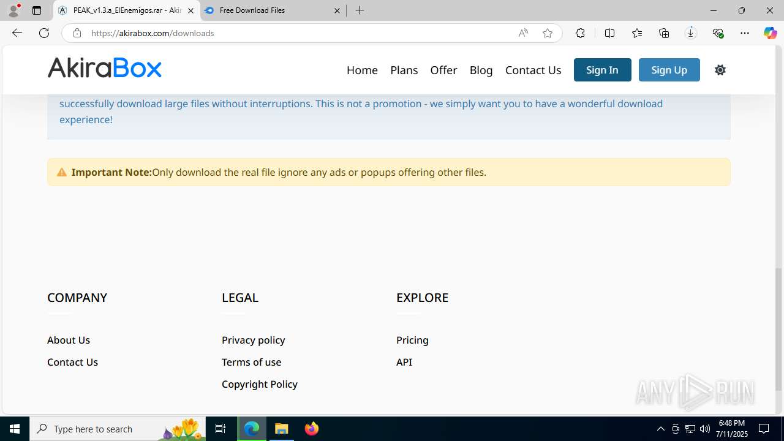Viewport: 784px width, 441px height.
Task: Click the Important Note warning triangle icon
Action: [62, 172]
